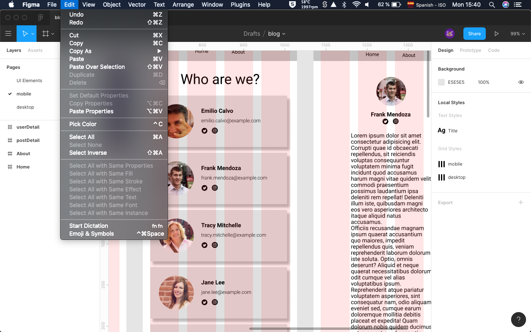This screenshot has height=332, width=531.
Task: Open the hamburger main menu icon
Action: coord(8,34)
